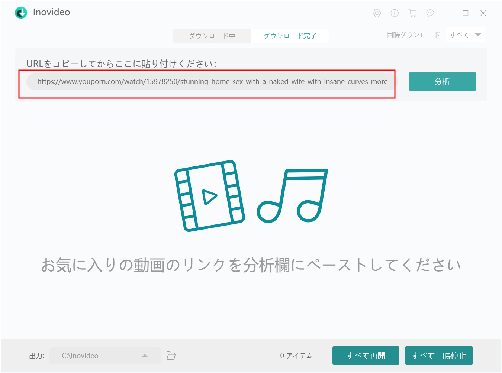Minimize the Inovideo window

pos(448,13)
